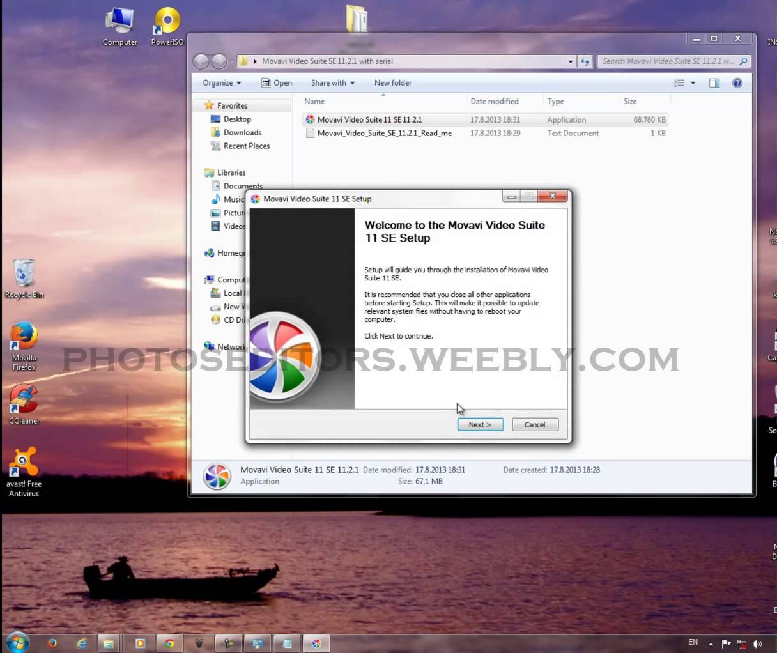Sort files by the Type column header
Viewport: 777px width, 653px height.
[556, 101]
